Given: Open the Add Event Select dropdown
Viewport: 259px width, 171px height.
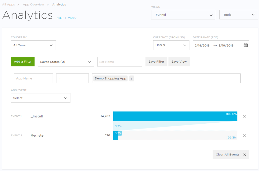Looking at the screenshot, I should tap(40, 98).
